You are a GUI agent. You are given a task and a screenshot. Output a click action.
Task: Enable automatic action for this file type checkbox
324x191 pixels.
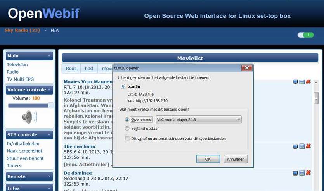127,138
